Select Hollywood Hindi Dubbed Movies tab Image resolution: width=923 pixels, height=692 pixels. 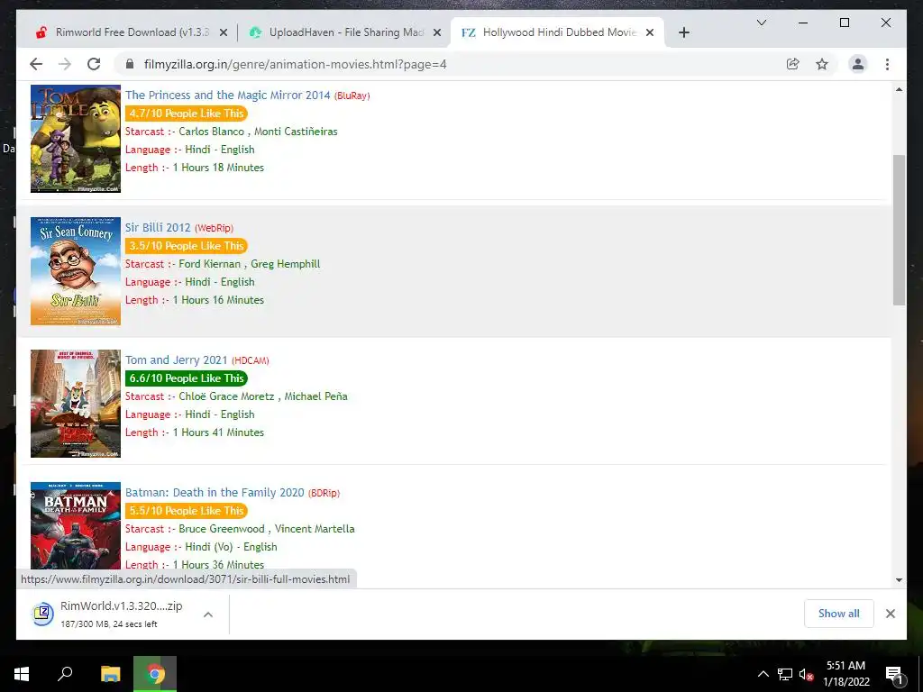558,32
